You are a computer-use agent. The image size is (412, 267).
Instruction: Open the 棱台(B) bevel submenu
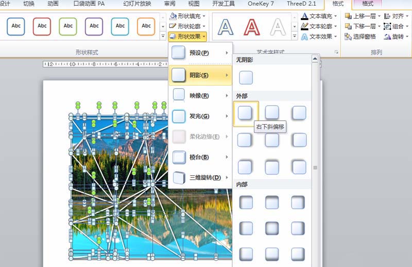pyautogui.click(x=200, y=157)
